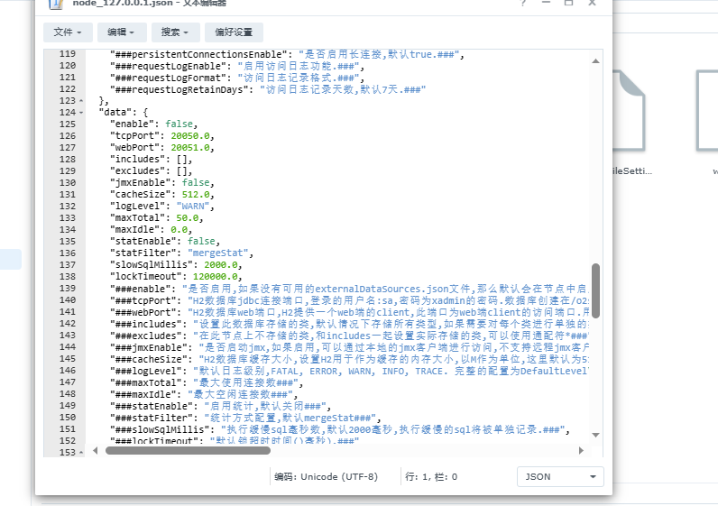Click the "statEnable": false line

(165, 242)
